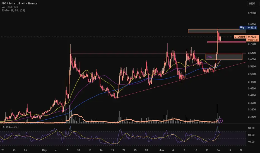Click the 0.3400 price axis value
260x153 pixels.
click(252, 117)
